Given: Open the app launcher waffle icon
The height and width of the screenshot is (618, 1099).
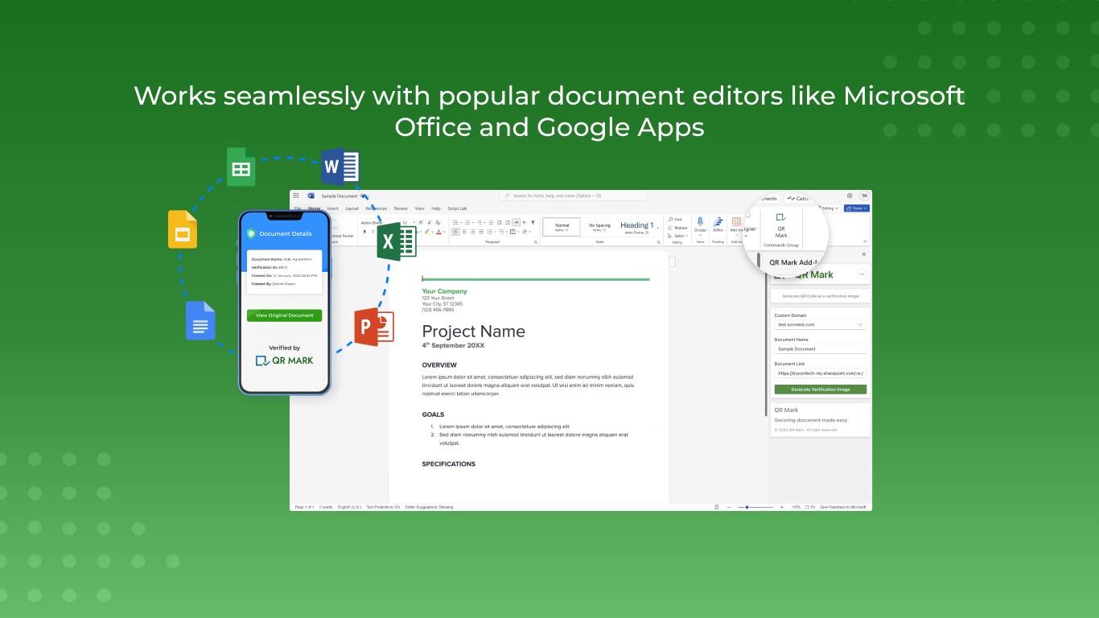Looking at the screenshot, I should (x=296, y=196).
